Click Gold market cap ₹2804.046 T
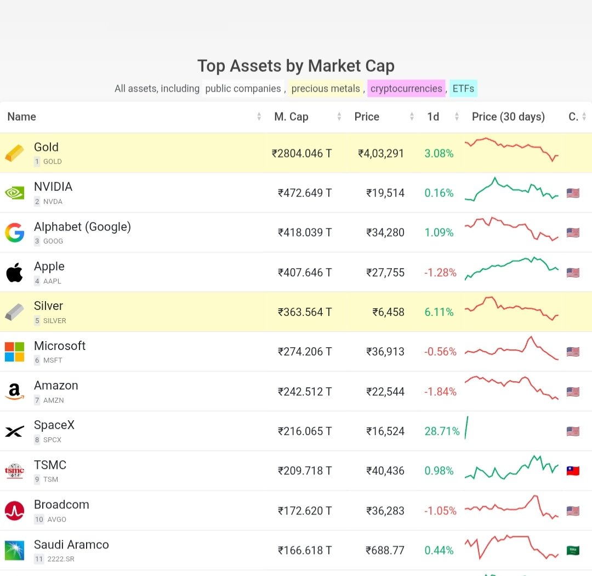592x576 pixels. (301, 154)
